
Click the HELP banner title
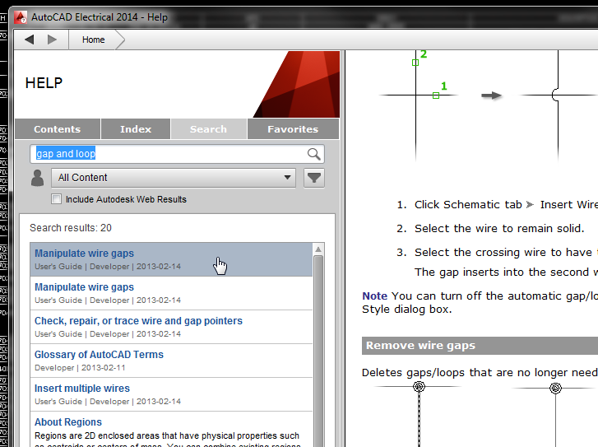click(44, 83)
